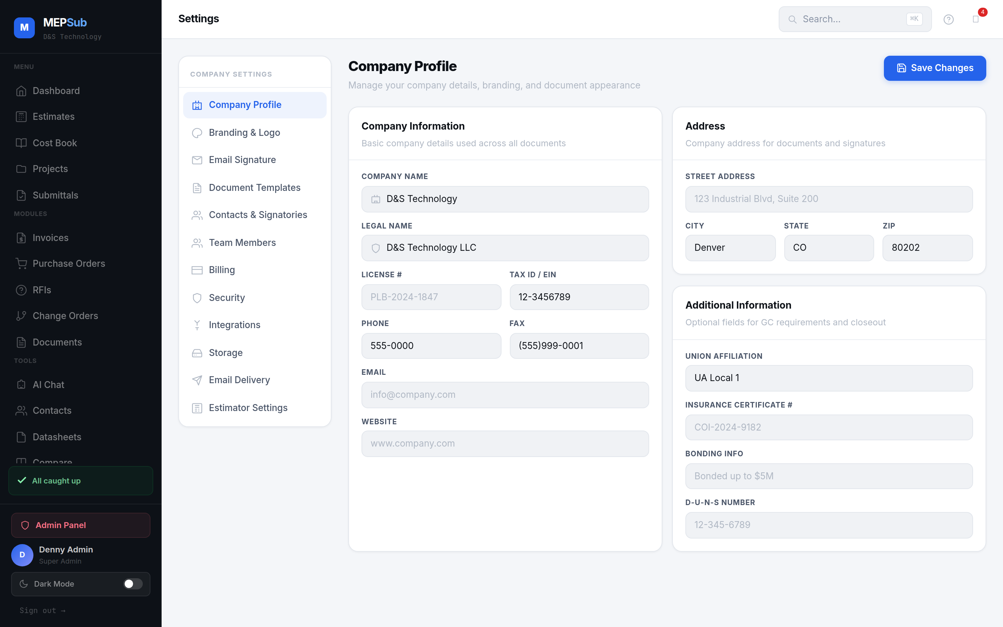
Task: Click the help question mark icon
Action: 949,19
